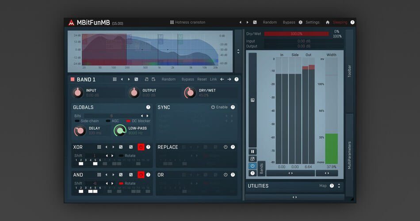Click the XOR presets grid icon
420x221 pixels.
point(99,147)
